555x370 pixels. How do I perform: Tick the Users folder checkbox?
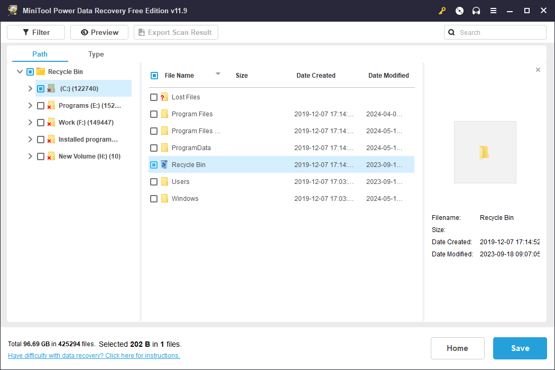(154, 182)
